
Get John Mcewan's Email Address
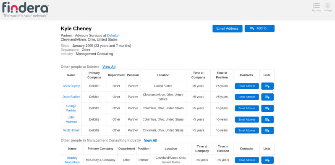[x=247, y=120]
